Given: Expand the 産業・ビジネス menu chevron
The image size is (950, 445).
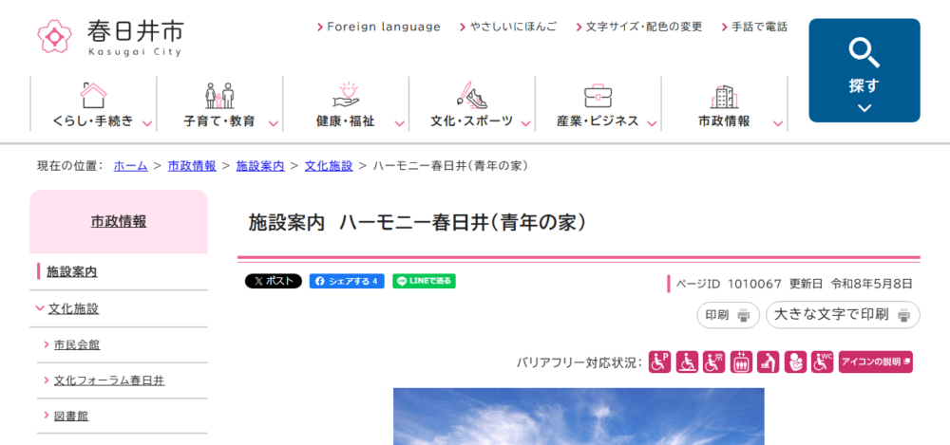Looking at the screenshot, I should click(652, 123).
